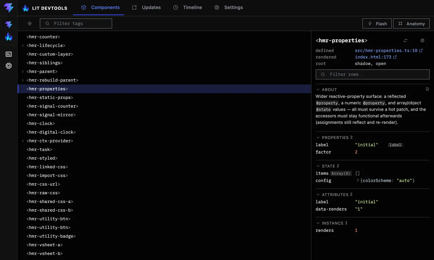
Task: Select the hmr-linked-css row
Action: (165, 167)
